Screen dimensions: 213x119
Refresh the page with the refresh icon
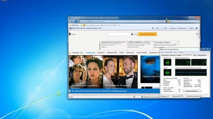click(x=162, y=21)
